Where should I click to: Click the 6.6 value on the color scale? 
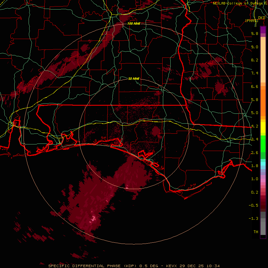click(x=255, y=86)
